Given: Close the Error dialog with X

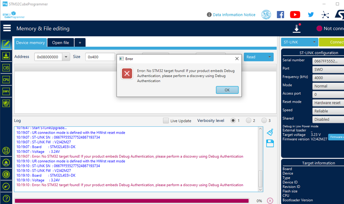Looking at the screenshot, I should point(237,59).
